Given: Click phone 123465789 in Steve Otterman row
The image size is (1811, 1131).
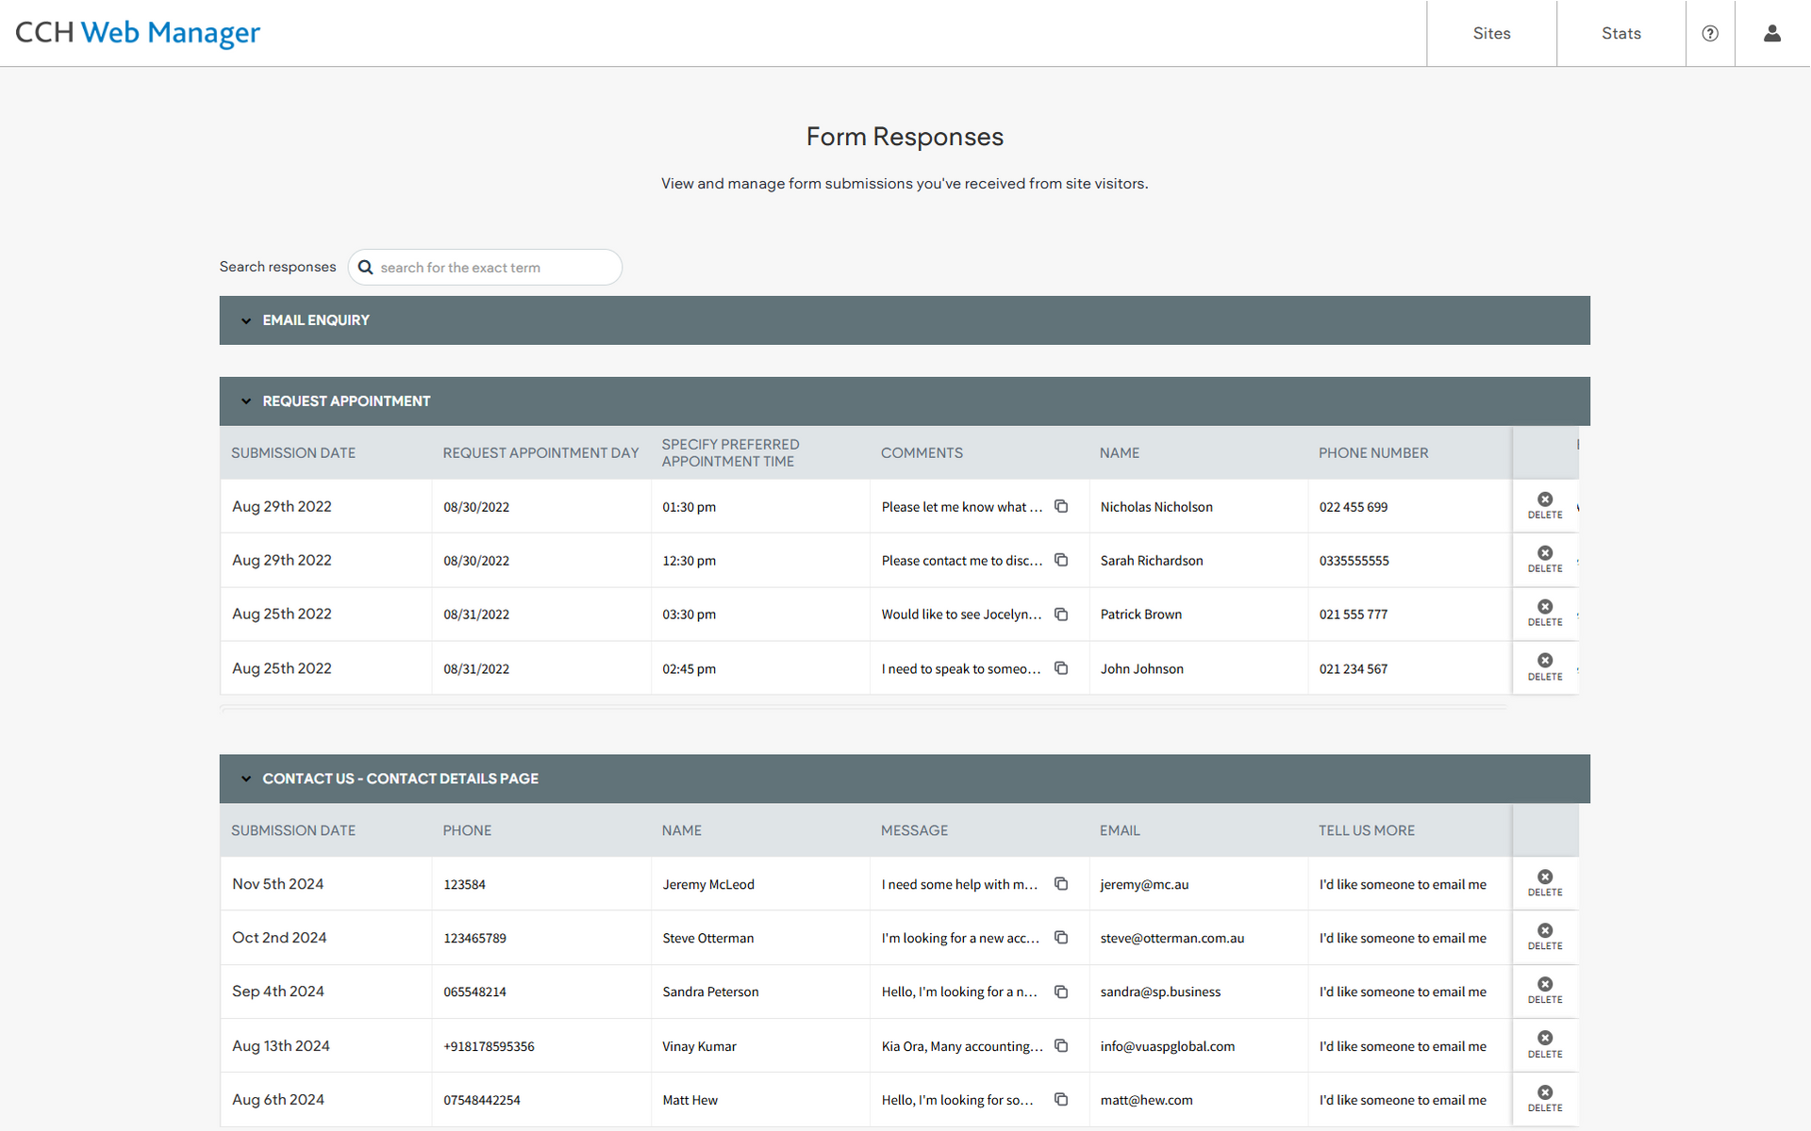Looking at the screenshot, I should coord(474,939).
